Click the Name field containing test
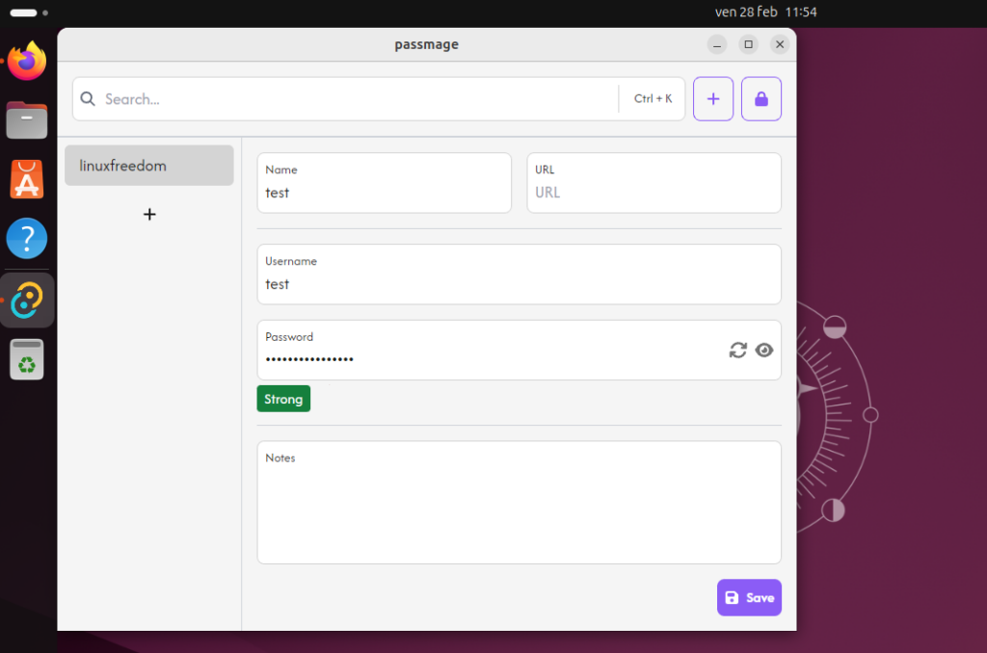 (384, 188)
